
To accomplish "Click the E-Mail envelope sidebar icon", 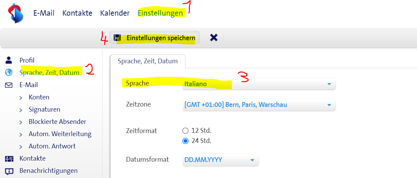I will coord(9,85).
